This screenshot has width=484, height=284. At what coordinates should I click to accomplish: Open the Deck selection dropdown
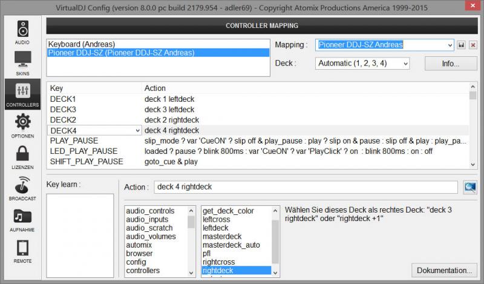tap(405, 63)
